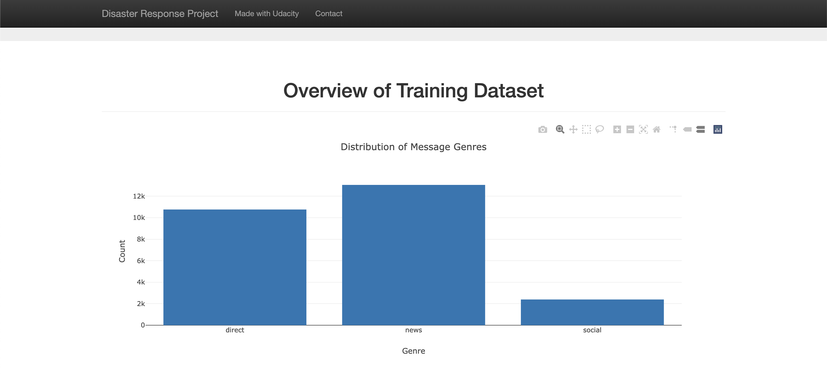Select the Pan tool in the chart modebar

tap(573, 129)
